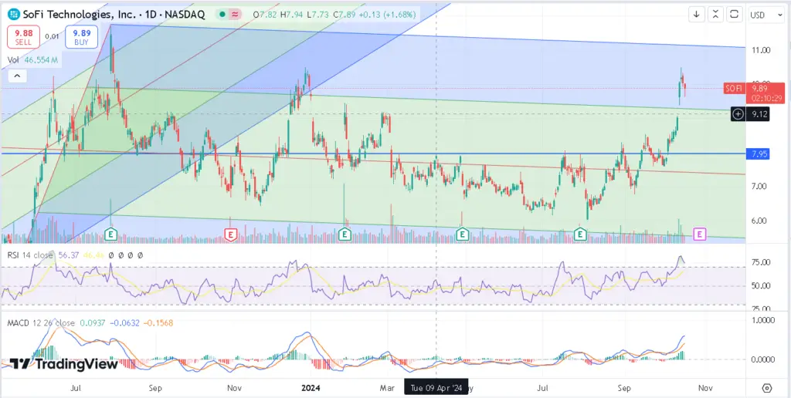Image resolution: width=791 pixels, height=398 pixels.
Task: Click the 2024 time axis label
Action: (x=311, y=388)
